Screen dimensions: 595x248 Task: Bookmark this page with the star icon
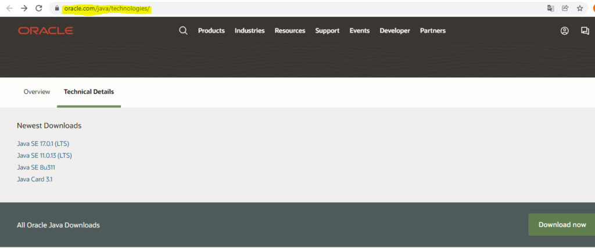click(580, 8)
